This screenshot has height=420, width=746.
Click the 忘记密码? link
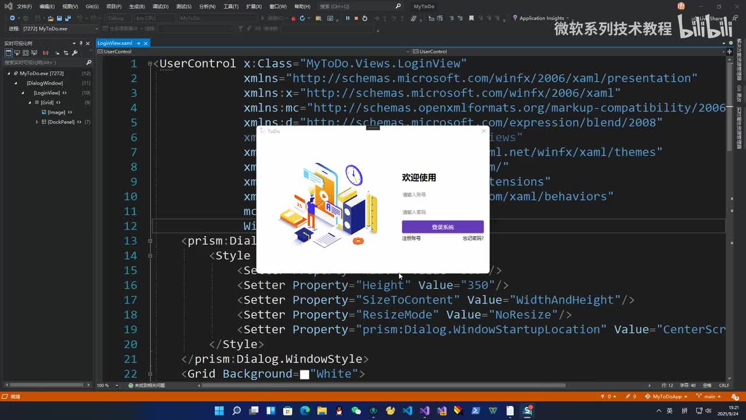(473, 238)
